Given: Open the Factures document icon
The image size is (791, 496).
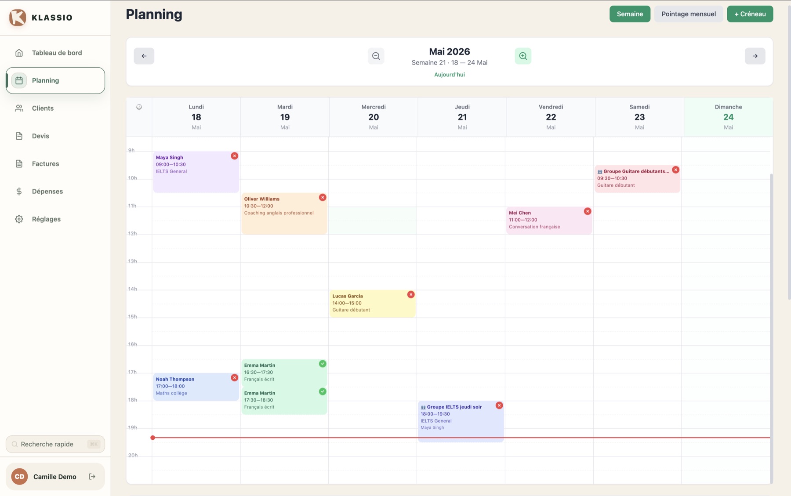Looking at the screenshot, I should 19,163.
